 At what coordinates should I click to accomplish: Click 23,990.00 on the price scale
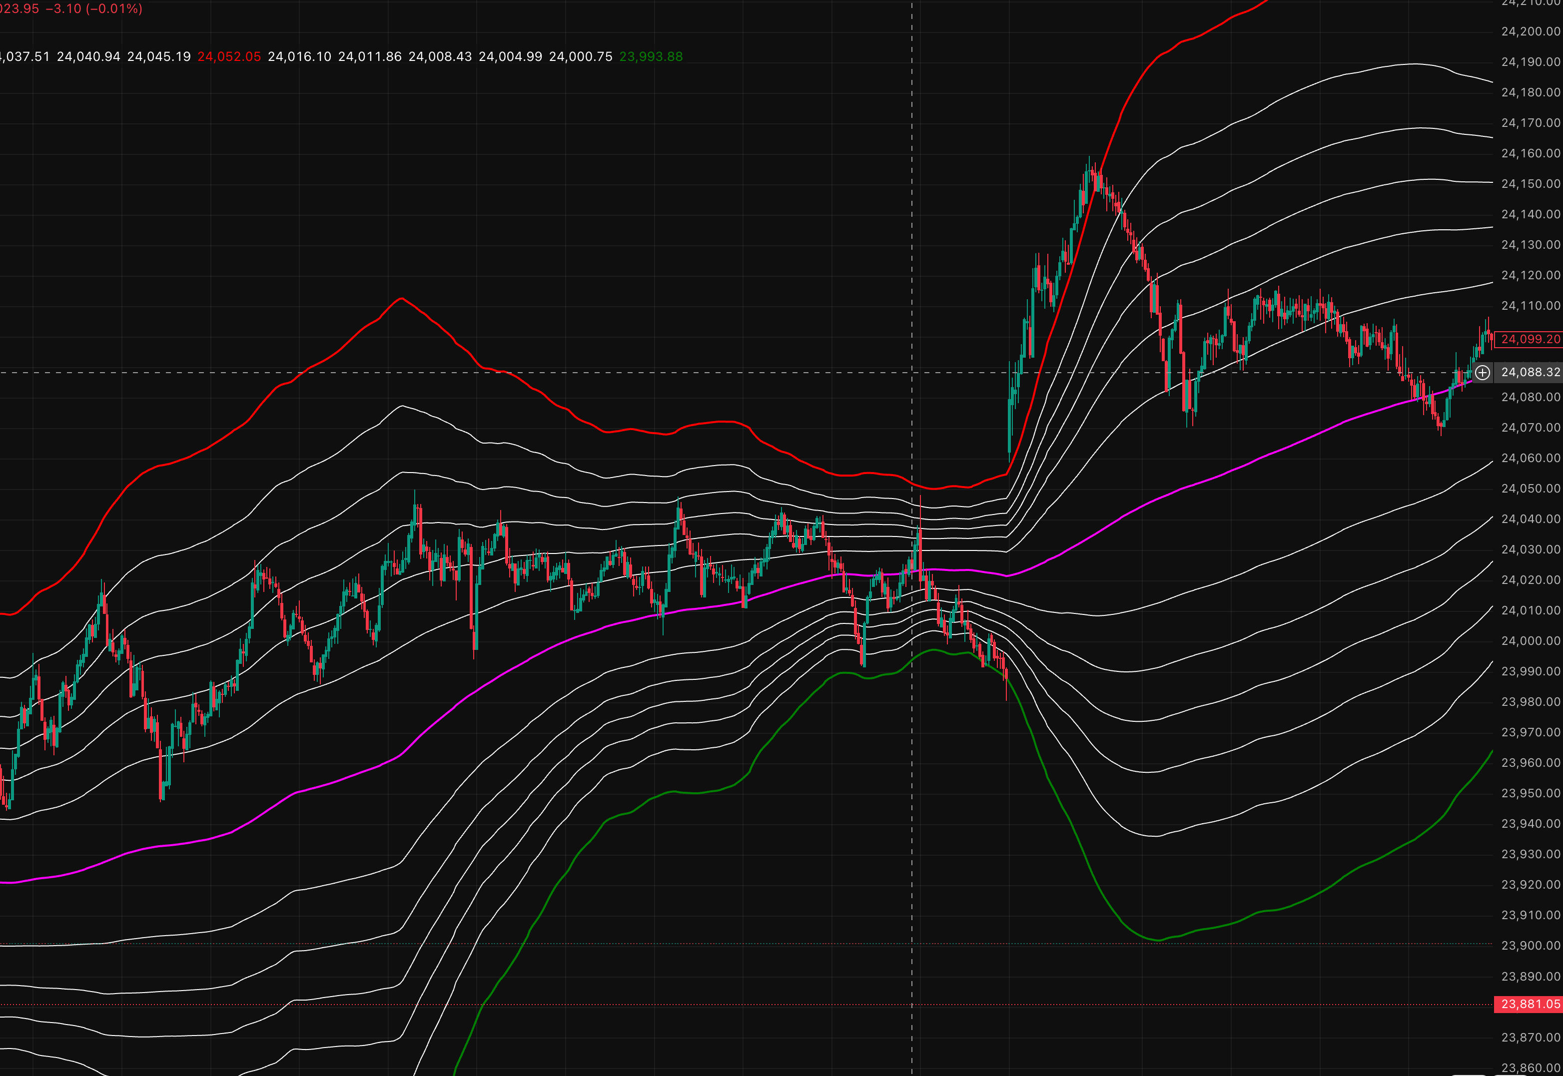(x=1531, y=671)
